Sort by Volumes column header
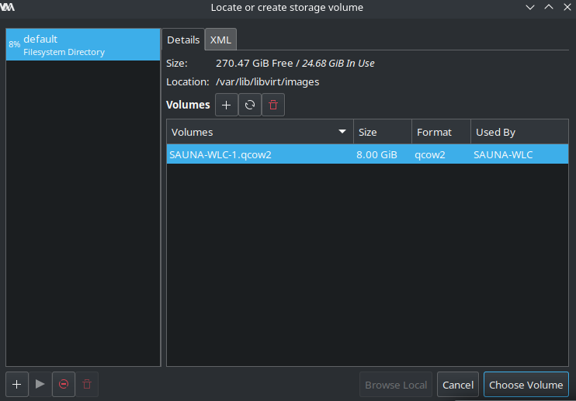Screen dimensions: 576x401 260,132
